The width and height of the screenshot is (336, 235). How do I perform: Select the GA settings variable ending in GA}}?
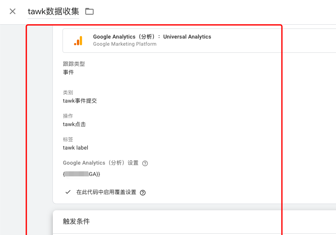click(x=81, y=174)
